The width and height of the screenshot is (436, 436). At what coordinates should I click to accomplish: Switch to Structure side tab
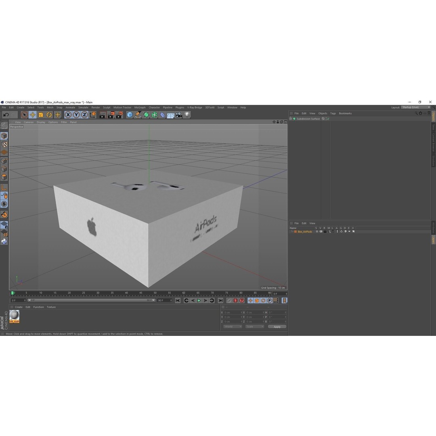click(x=434, y=160)
